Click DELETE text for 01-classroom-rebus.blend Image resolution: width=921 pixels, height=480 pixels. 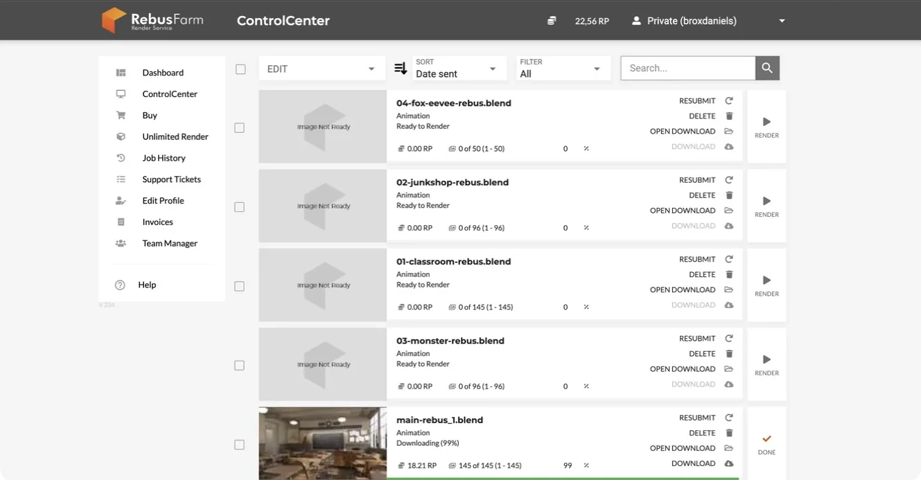pyautogui.click(x=702, y=275)
